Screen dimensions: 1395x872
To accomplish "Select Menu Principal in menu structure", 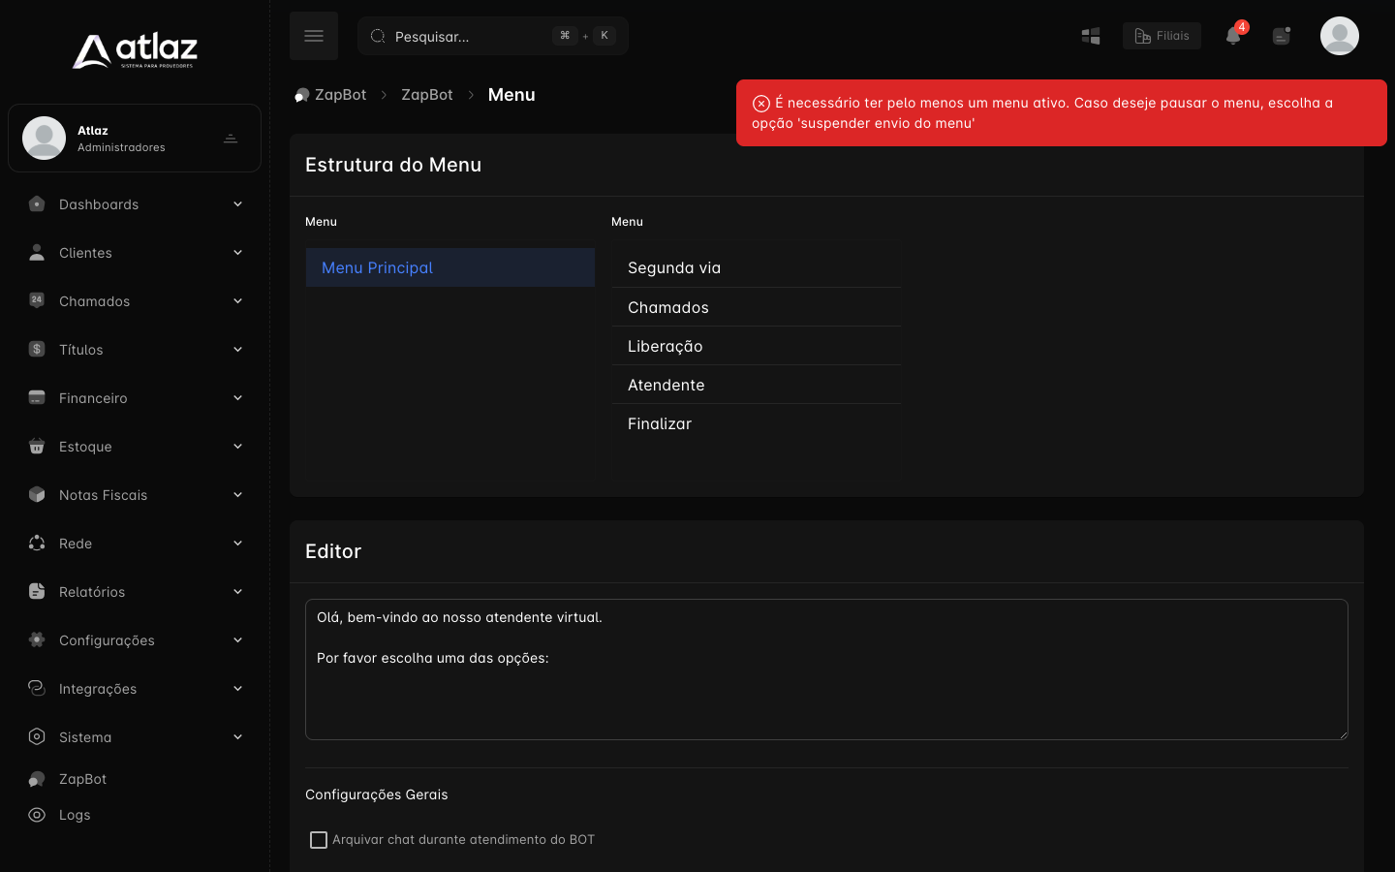I will [450, 267].
